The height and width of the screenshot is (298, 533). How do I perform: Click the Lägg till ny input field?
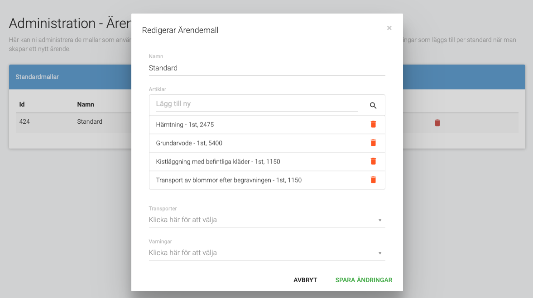pyautogui.click(x=257, y=104)
